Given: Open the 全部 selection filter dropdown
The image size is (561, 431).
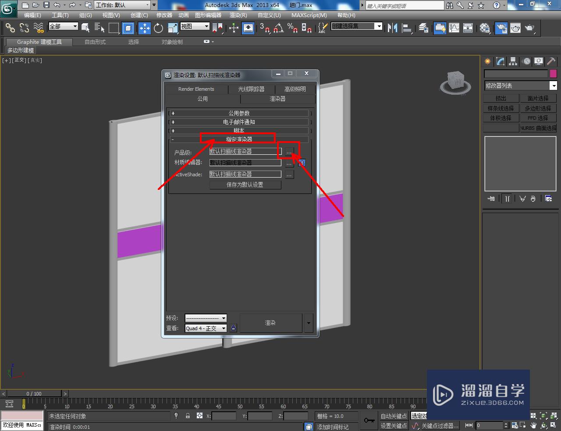Looking at the screenshot, I should (63, 26).
